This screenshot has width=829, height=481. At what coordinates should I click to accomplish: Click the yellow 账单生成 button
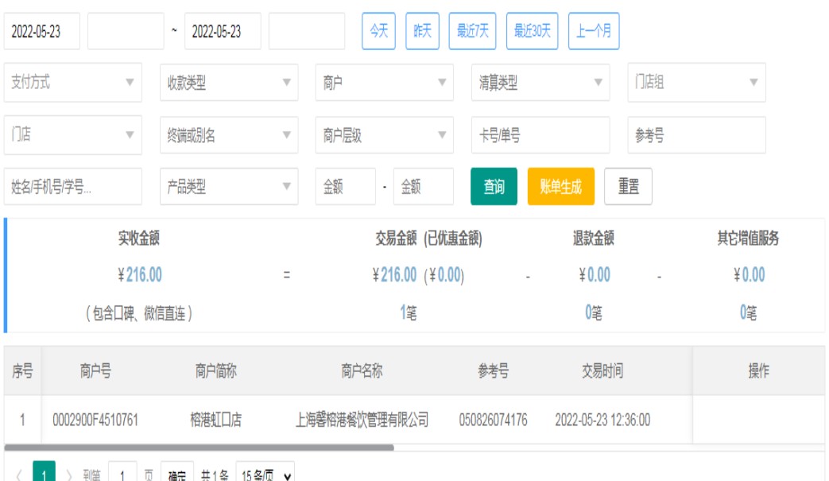coord(560,187)
